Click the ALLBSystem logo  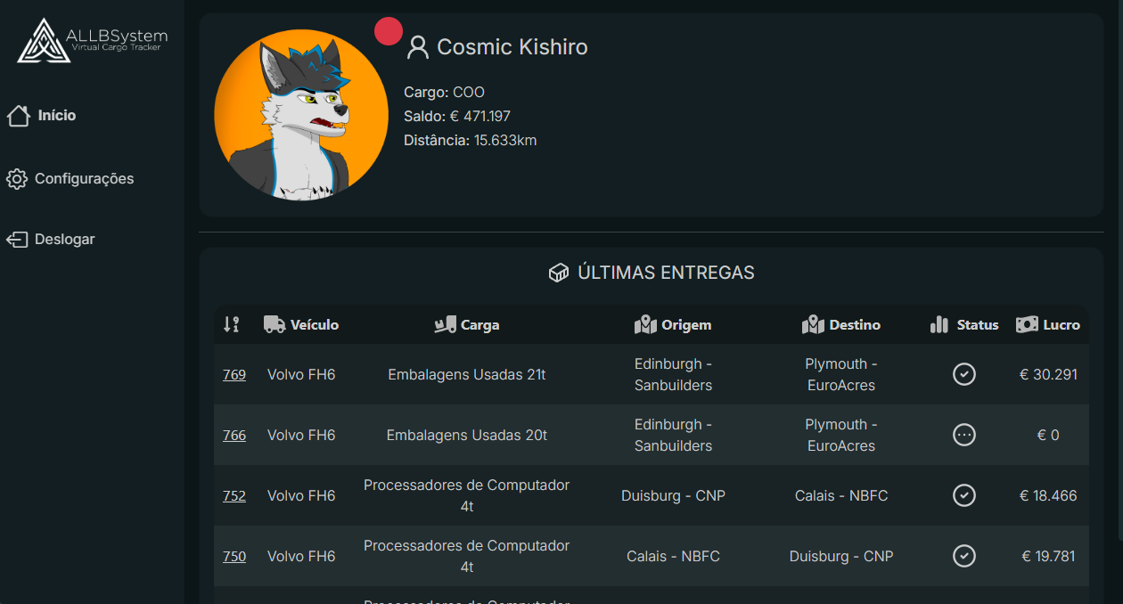tap(93, 40)
